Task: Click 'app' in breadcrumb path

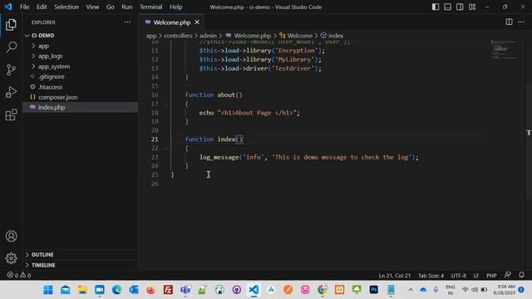Action: pyautogui.click(x=151, y=36)
